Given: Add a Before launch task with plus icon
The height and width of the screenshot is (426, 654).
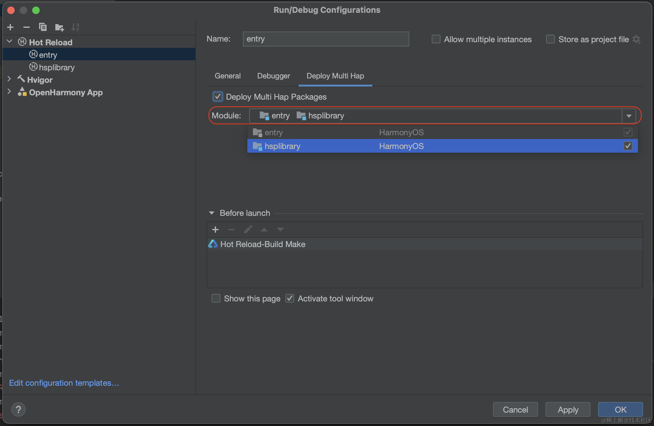Looking at the screenshot, I should point(215,230).
